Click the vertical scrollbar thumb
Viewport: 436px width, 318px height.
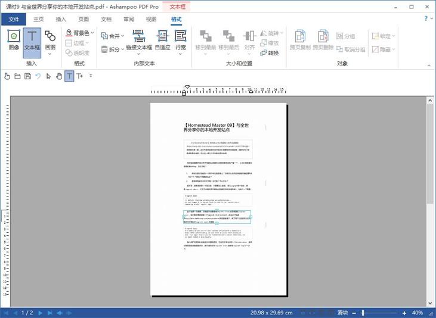click(430, 154)
